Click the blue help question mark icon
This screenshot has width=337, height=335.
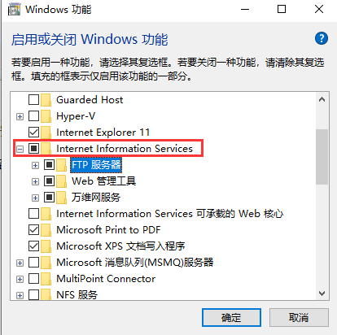point(322,38)
